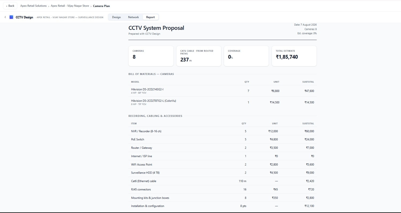401x213 pixels.
Task: Select the Hikvision DS-2CD2T87G2-L (ColorVu) row
Action: [222, 102]
